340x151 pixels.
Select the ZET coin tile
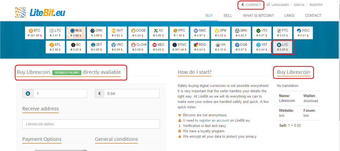click(x=97, y=47)
